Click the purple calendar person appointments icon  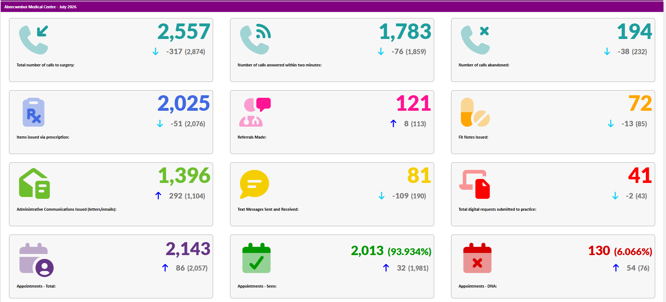pos(36,260)
